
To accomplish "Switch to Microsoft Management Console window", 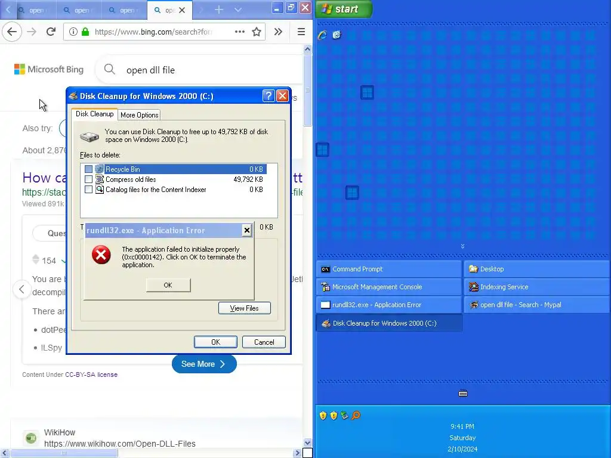I will (389, 287).
